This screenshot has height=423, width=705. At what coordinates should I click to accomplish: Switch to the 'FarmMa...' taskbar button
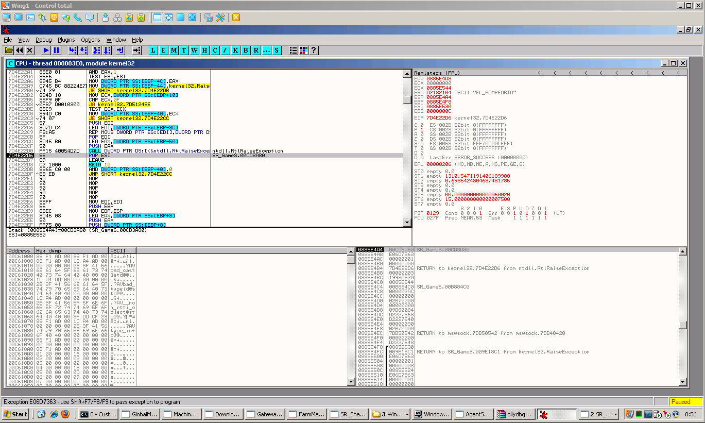tap(307, 414)
